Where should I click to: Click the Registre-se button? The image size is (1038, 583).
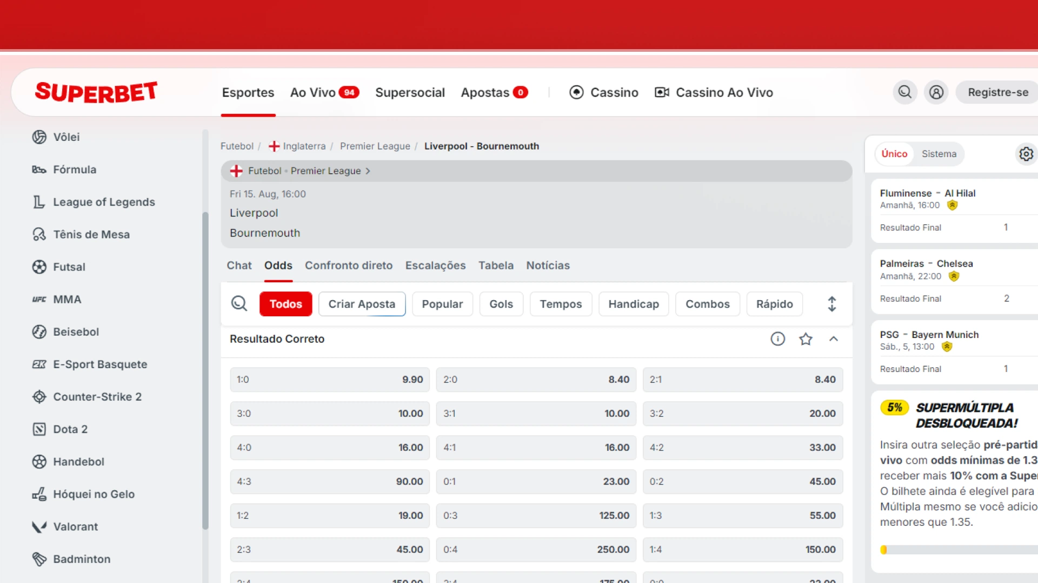click(x=997, y=92)
